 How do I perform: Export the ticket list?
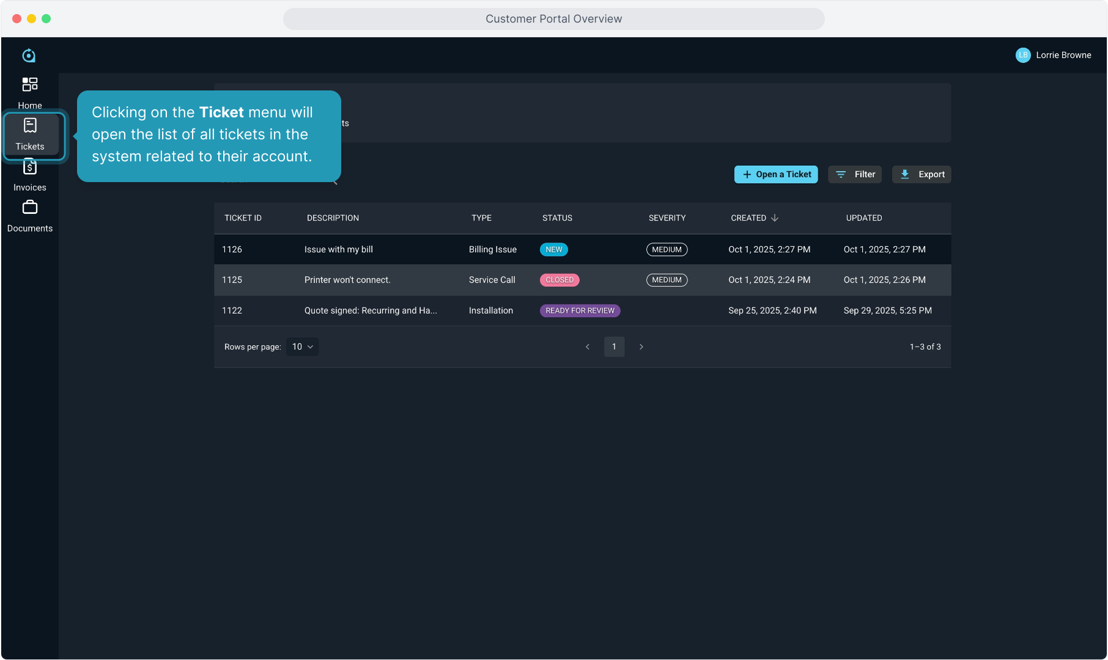tap(921, 175)
